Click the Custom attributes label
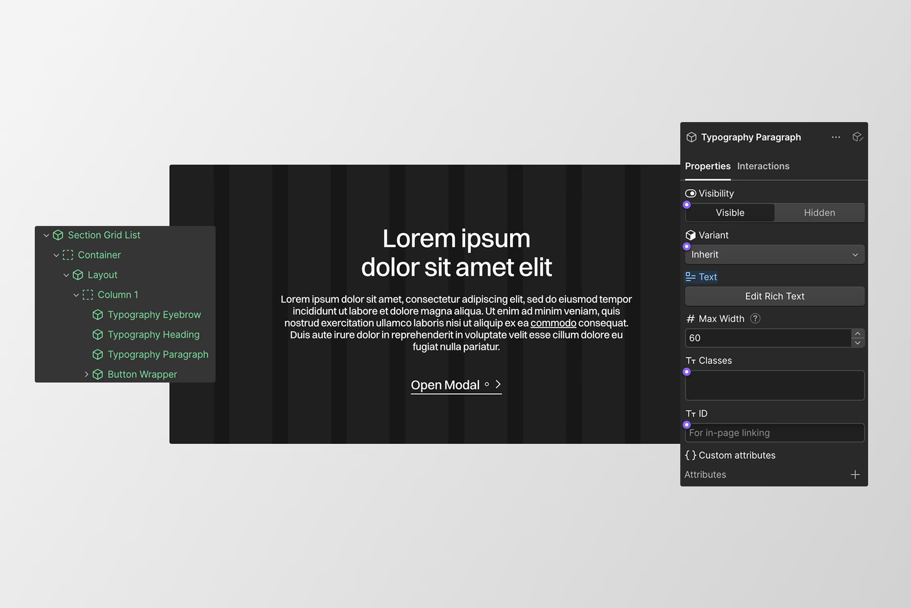The width and height of the screenshot is (911, 608). click(737, 455)
